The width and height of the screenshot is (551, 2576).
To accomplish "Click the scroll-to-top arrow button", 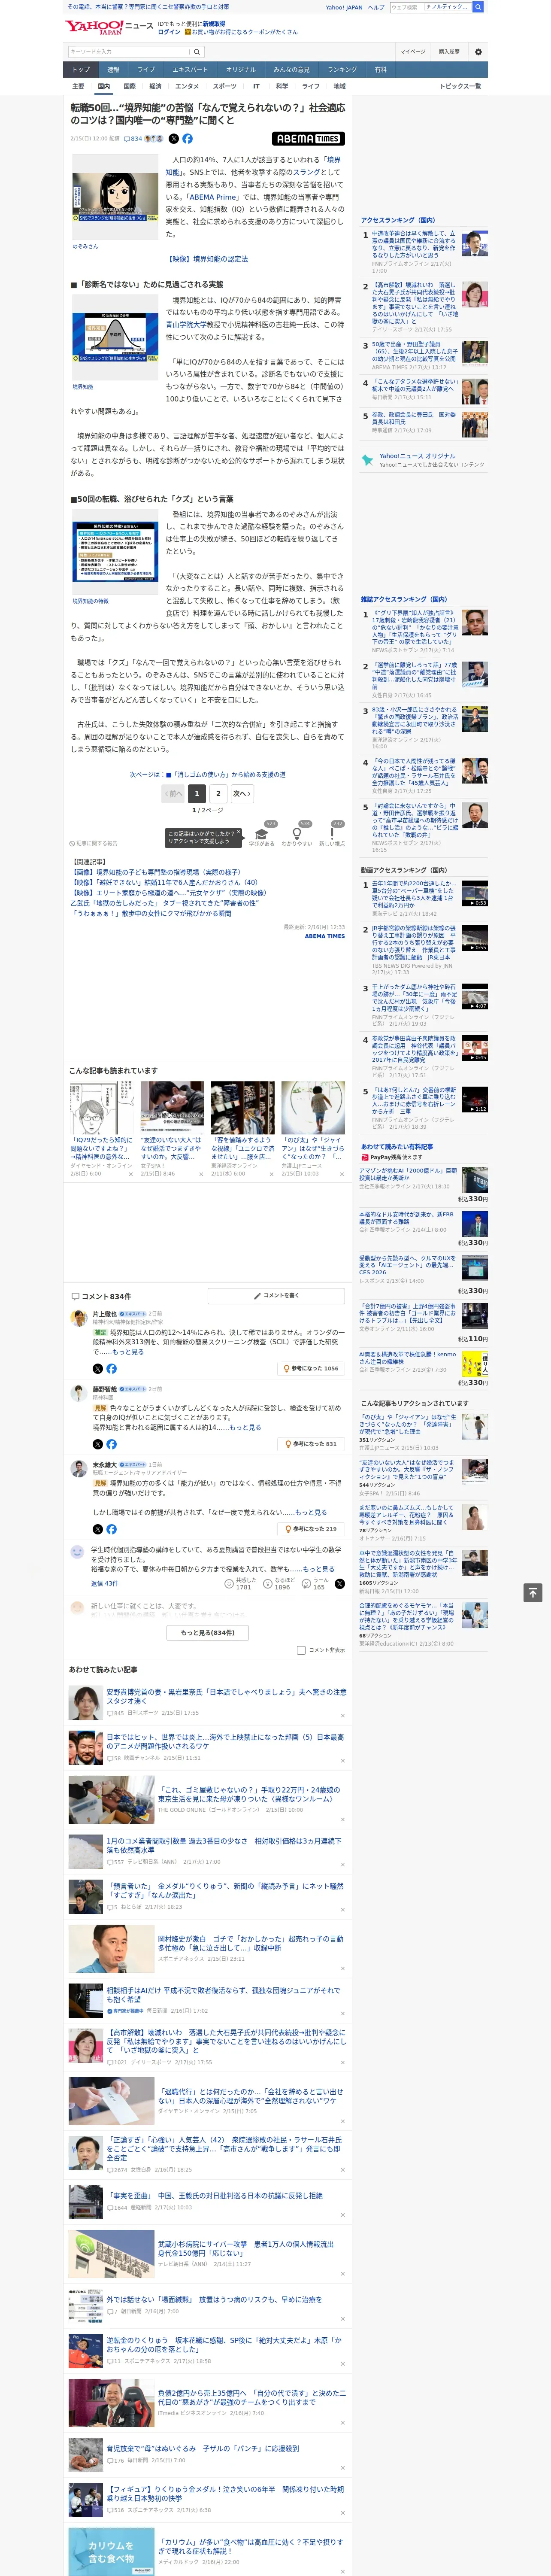I will (533, 1592).
